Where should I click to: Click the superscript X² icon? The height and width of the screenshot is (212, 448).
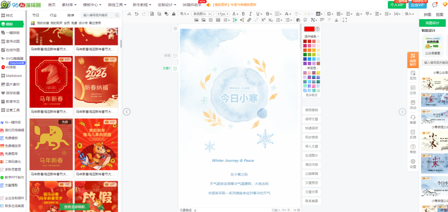(263, 20)
